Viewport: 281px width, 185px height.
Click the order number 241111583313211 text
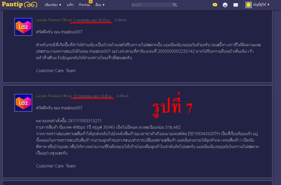click(x=85, y=121)
